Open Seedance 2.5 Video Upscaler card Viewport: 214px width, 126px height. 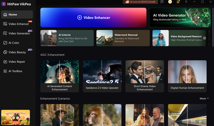pos(102,76)
